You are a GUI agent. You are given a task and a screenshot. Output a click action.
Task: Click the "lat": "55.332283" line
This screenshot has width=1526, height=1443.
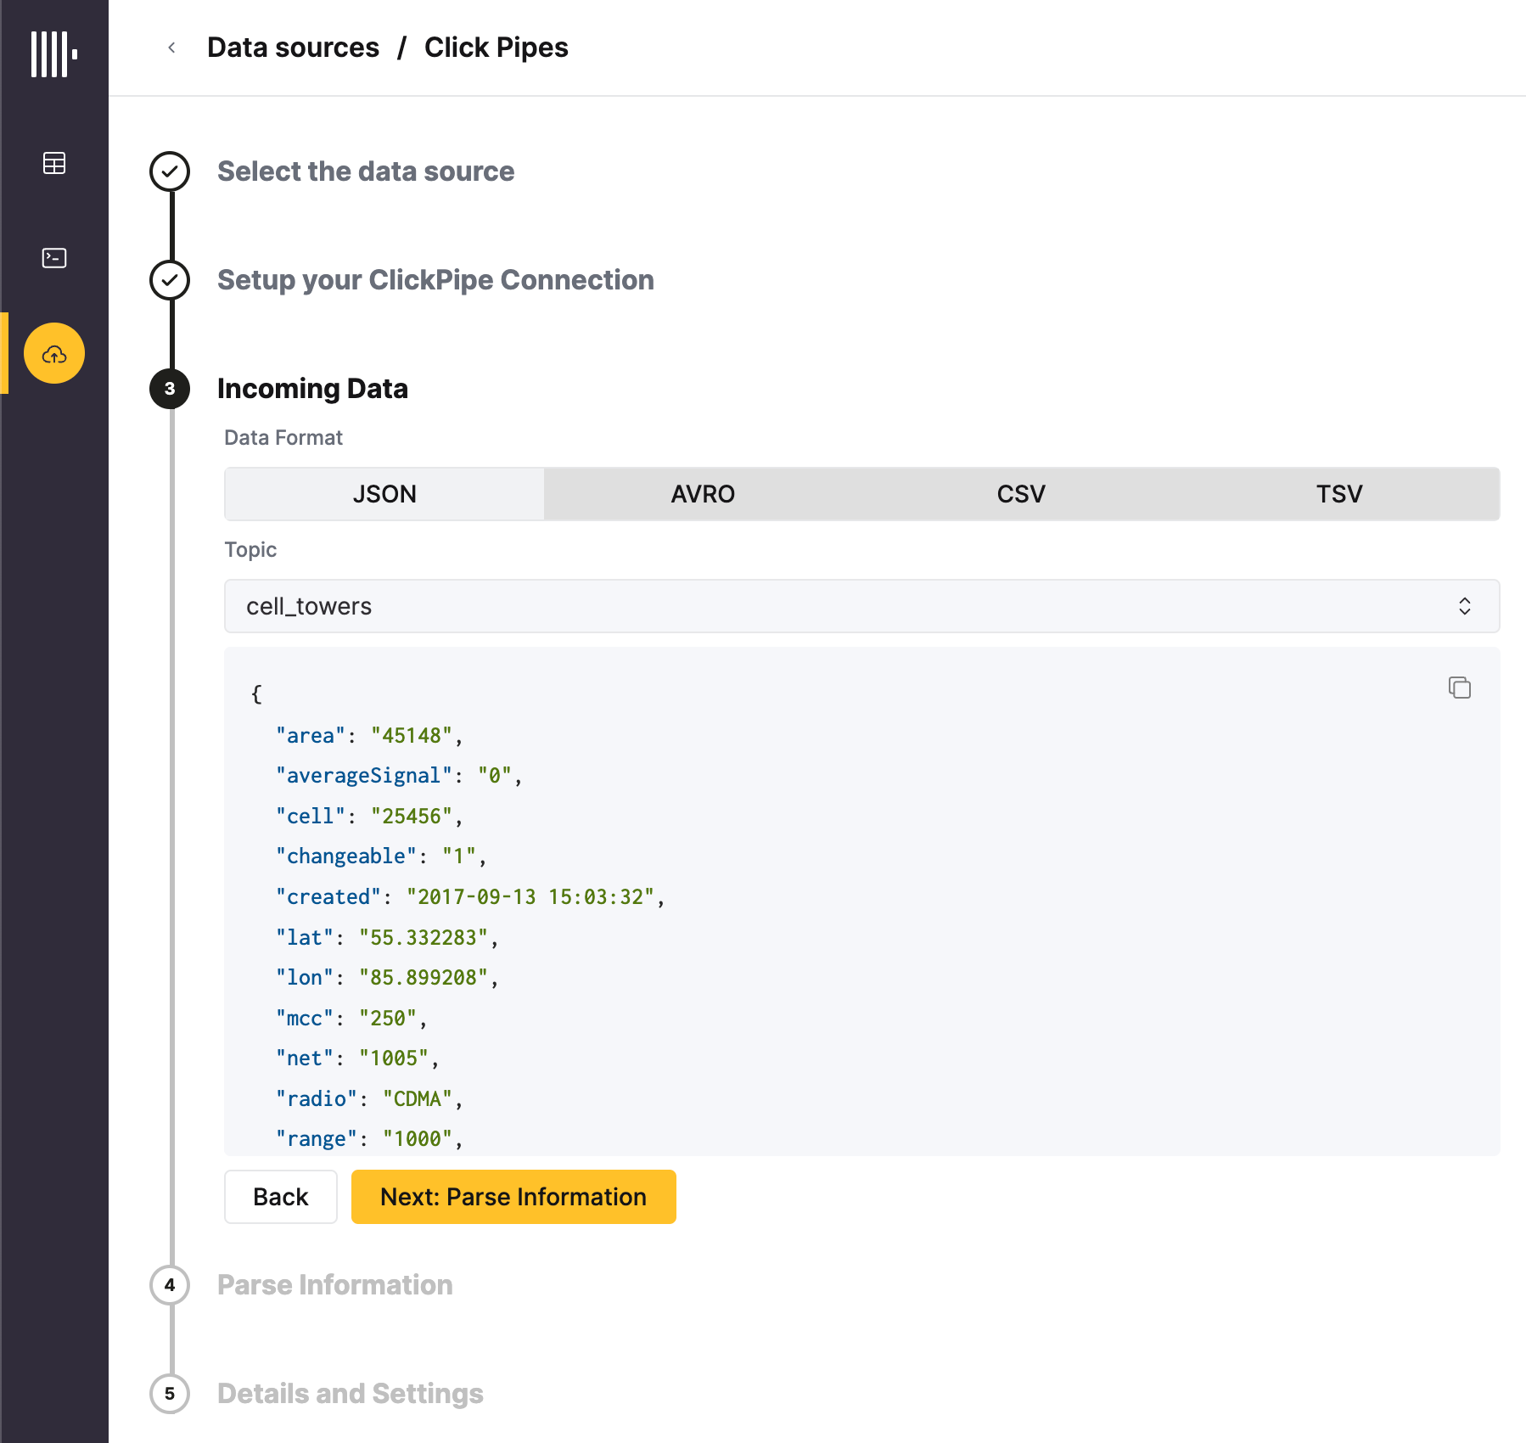click(x=387, y=937)
